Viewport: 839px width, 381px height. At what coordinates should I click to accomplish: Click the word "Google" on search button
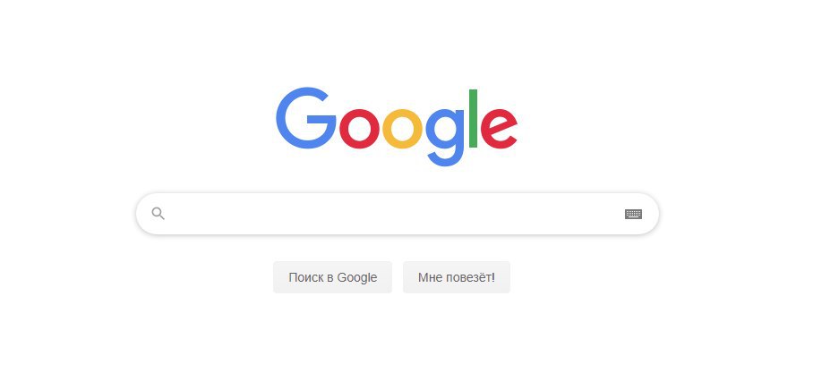[357, 278]
